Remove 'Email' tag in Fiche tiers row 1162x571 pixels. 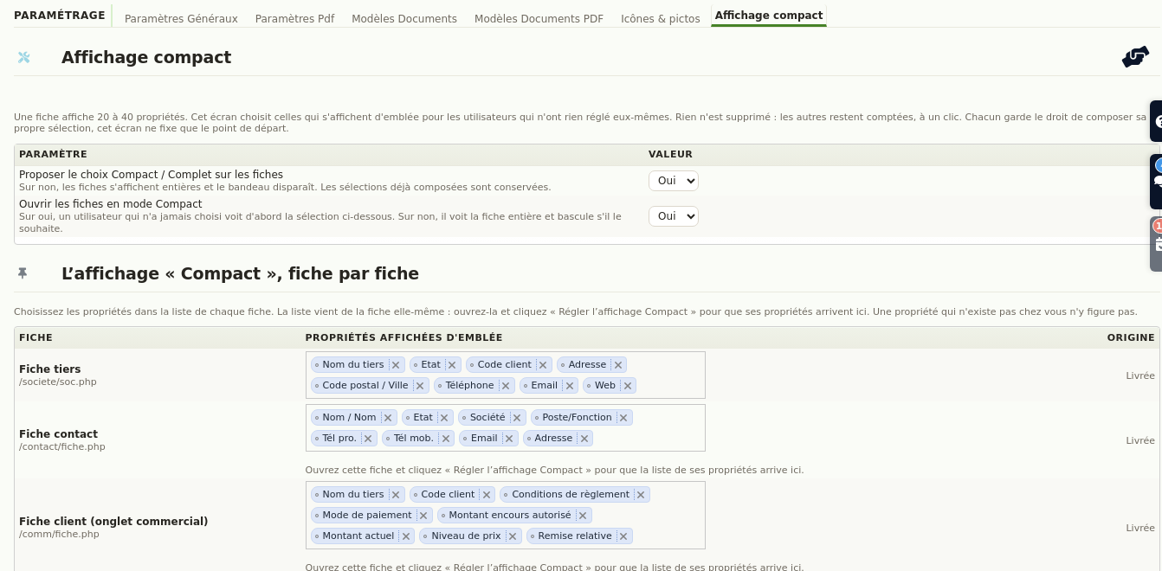click(570, 386)
